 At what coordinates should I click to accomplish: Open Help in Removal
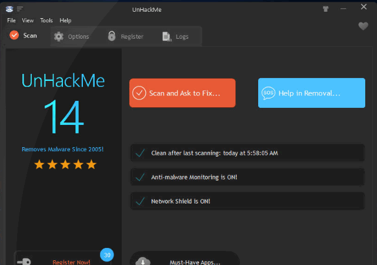coord(312,93)
